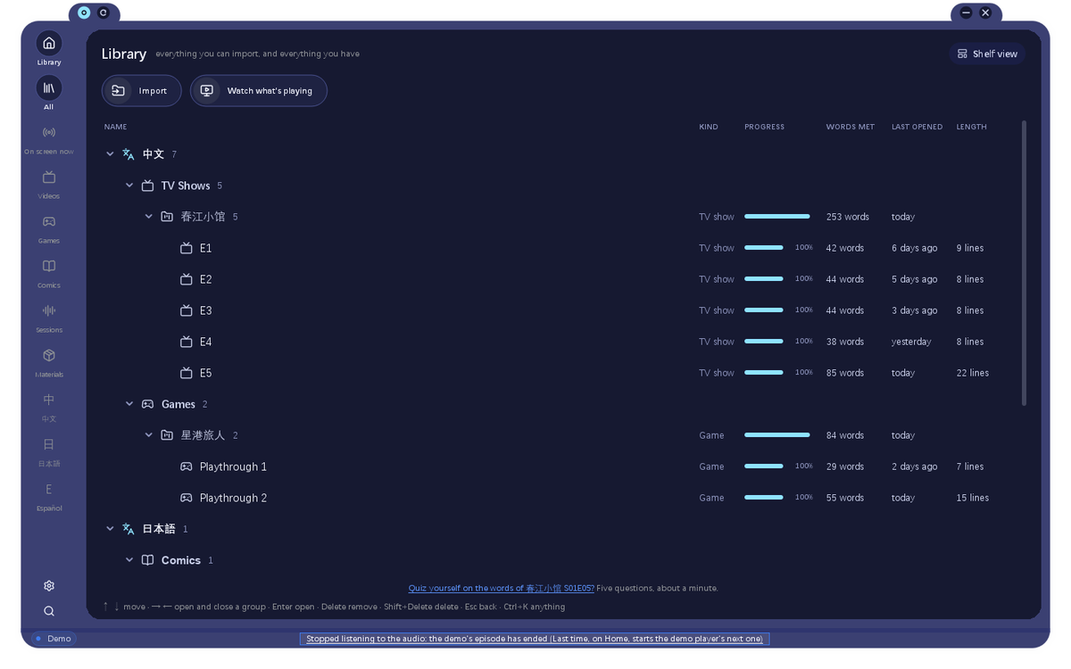Image resolution: width=1071 pixels, height=669 pixels.
Task: Collapse the 春江小馆 series folder
Action: [149, 217]
